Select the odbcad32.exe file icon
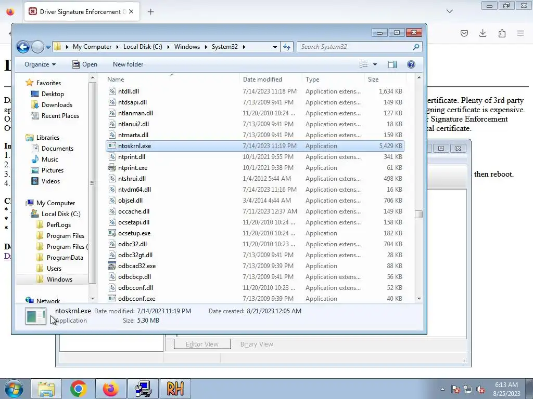The image size is (533, 399). [112, 265]
